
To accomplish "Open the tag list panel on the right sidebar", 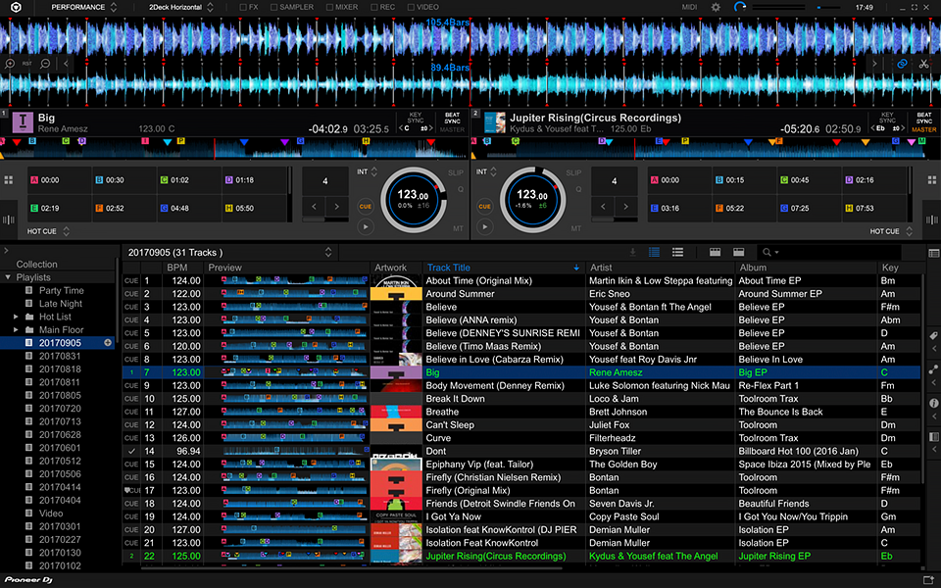I will (933, 335).
